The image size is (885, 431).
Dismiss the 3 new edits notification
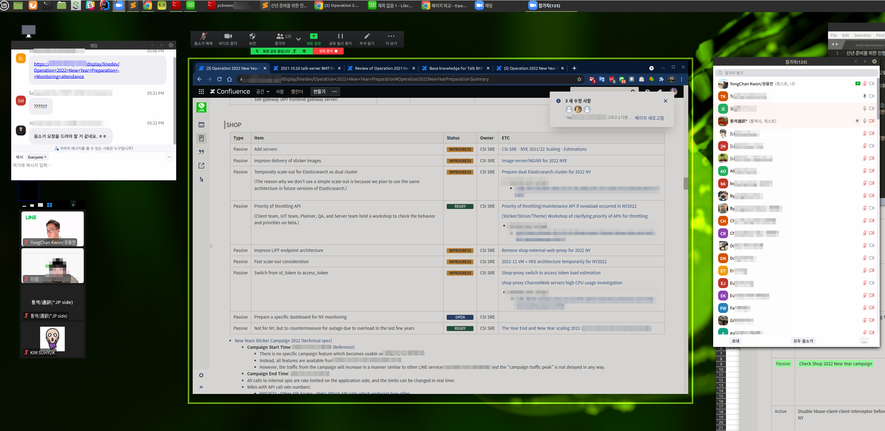pyautogui.click(x=666, y=101)
